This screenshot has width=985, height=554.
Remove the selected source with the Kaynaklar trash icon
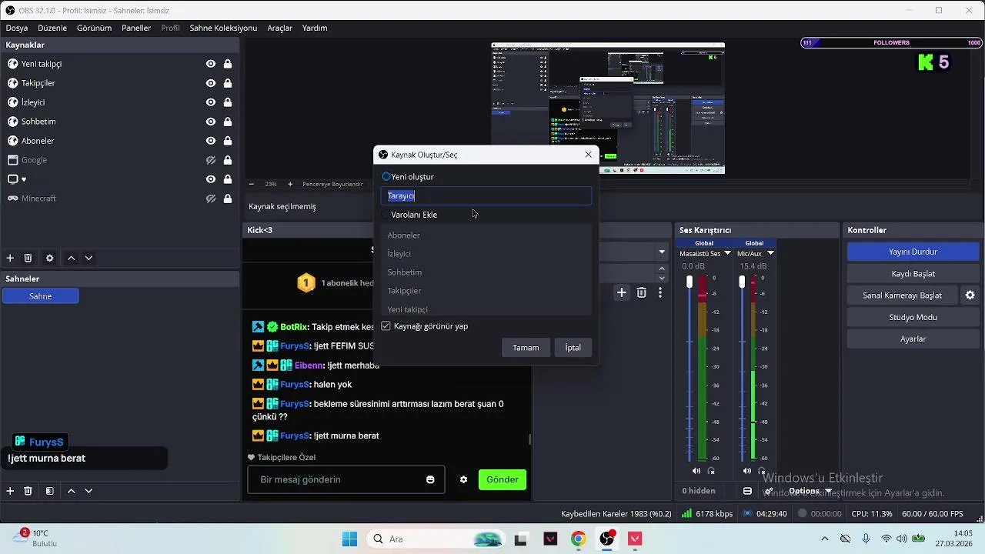click(28, 259)
